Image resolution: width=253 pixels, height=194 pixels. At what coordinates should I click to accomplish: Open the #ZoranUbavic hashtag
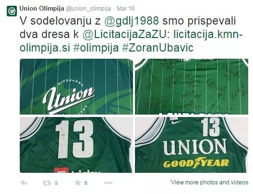[158, 48]
